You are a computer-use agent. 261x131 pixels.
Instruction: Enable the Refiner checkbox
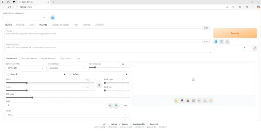70,75
